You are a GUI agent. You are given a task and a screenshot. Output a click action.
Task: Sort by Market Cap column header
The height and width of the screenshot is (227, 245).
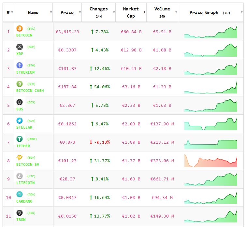tap(131, 12)
